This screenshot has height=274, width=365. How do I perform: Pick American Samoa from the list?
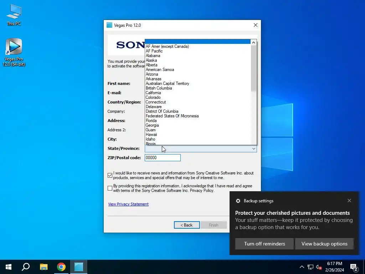(x=197, y=70)
